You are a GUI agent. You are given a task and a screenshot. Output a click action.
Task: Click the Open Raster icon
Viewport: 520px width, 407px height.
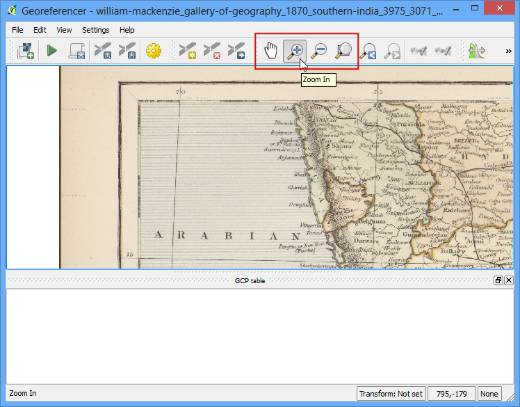click(x=26, y=51)
